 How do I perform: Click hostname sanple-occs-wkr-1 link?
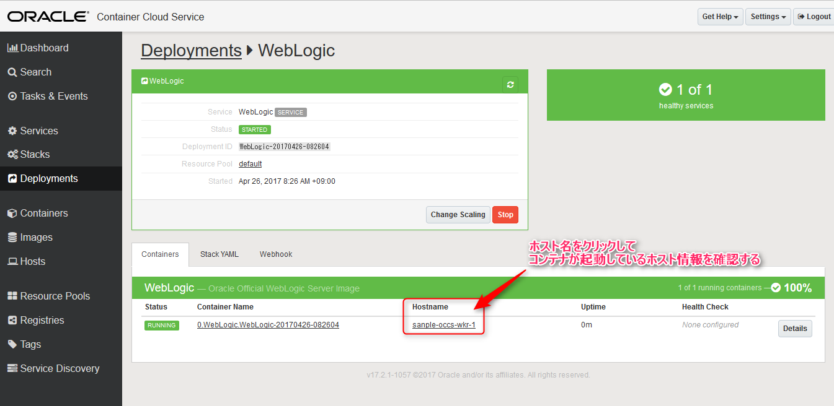(444, 325)
